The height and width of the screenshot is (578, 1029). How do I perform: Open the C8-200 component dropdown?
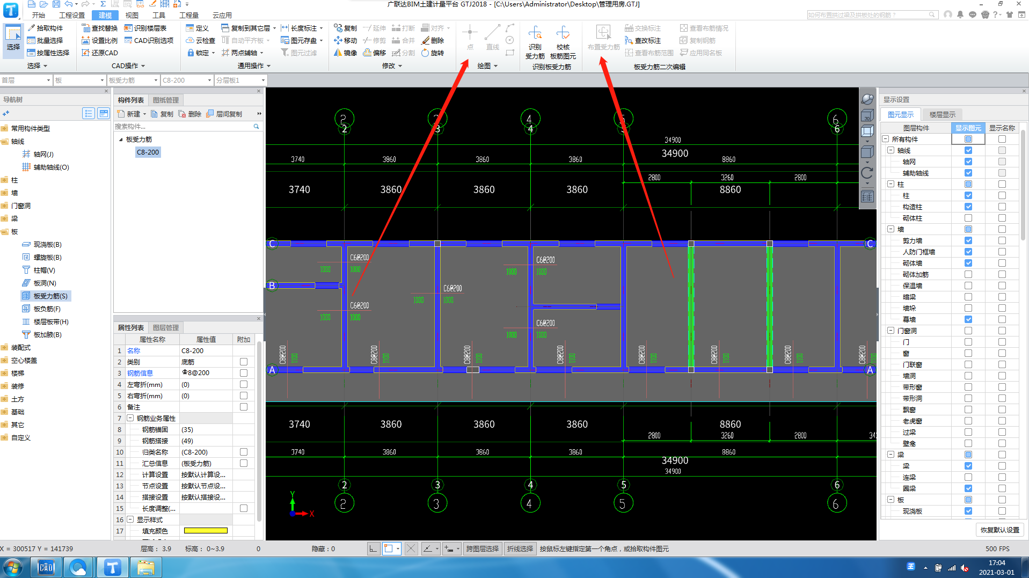(x=187, y=80)
